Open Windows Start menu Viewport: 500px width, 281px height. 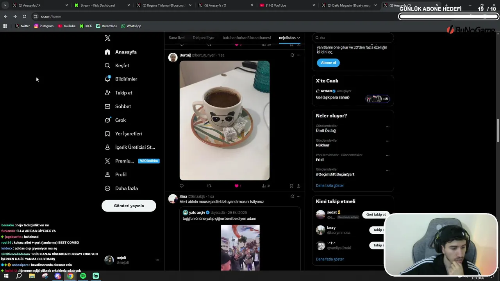(x=6, y=276)
